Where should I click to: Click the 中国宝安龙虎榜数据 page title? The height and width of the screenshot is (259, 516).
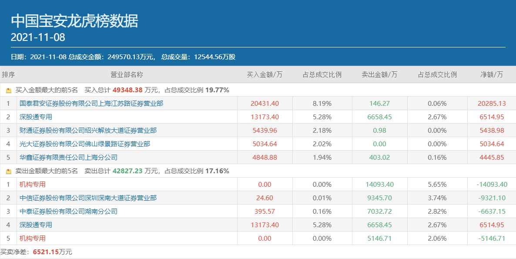(x=74, y=21)
